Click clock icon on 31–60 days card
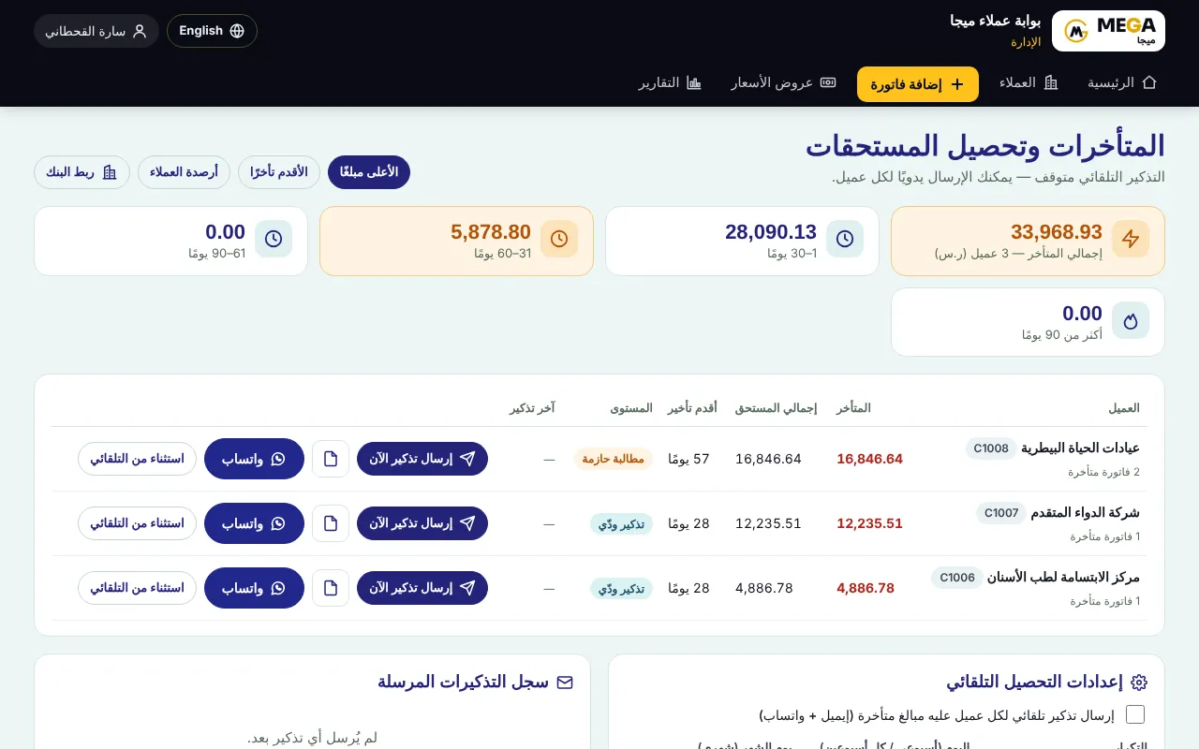 click(x=559, y=239)
